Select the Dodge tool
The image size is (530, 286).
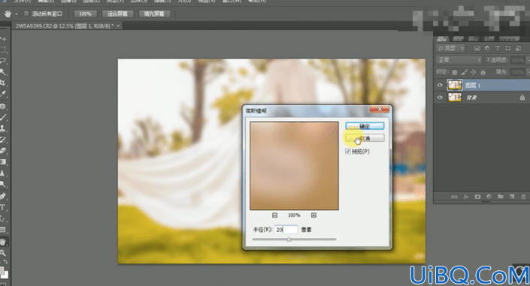tap(3, 184)
